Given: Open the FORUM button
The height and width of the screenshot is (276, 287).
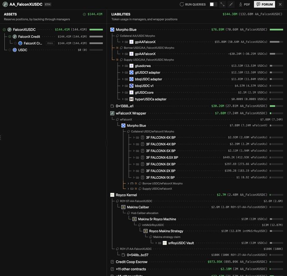Looking at the screenshot, I should click(x=264, y=4).
